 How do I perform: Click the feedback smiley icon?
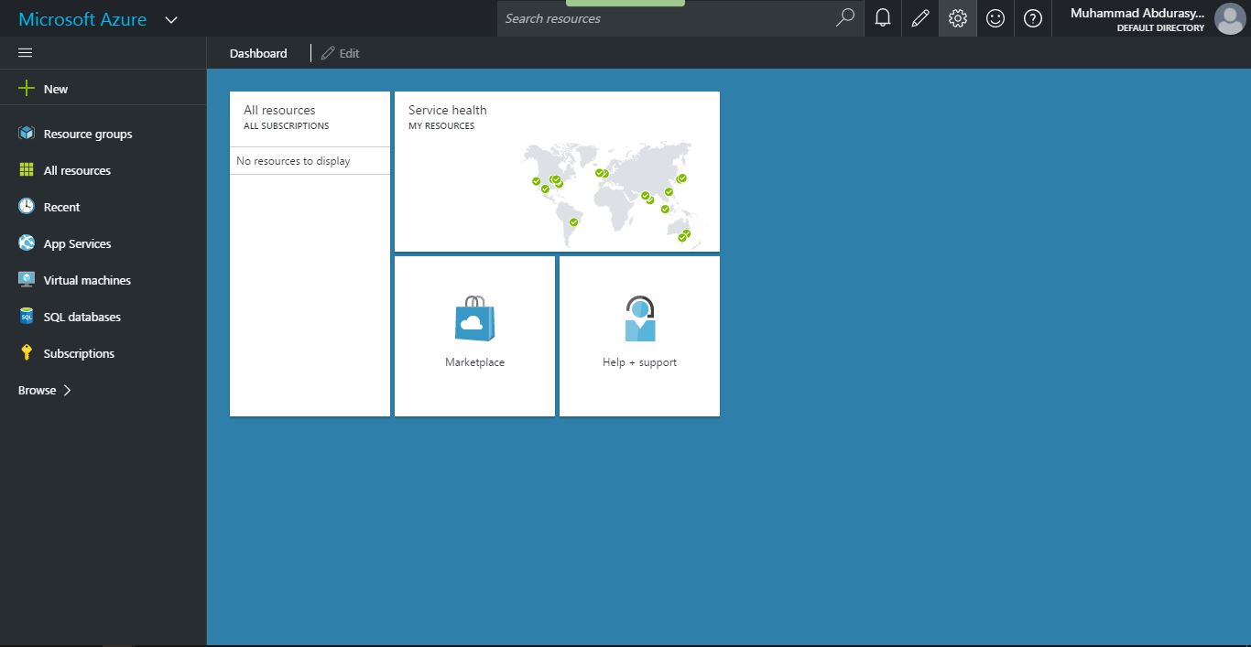(995, 18)
